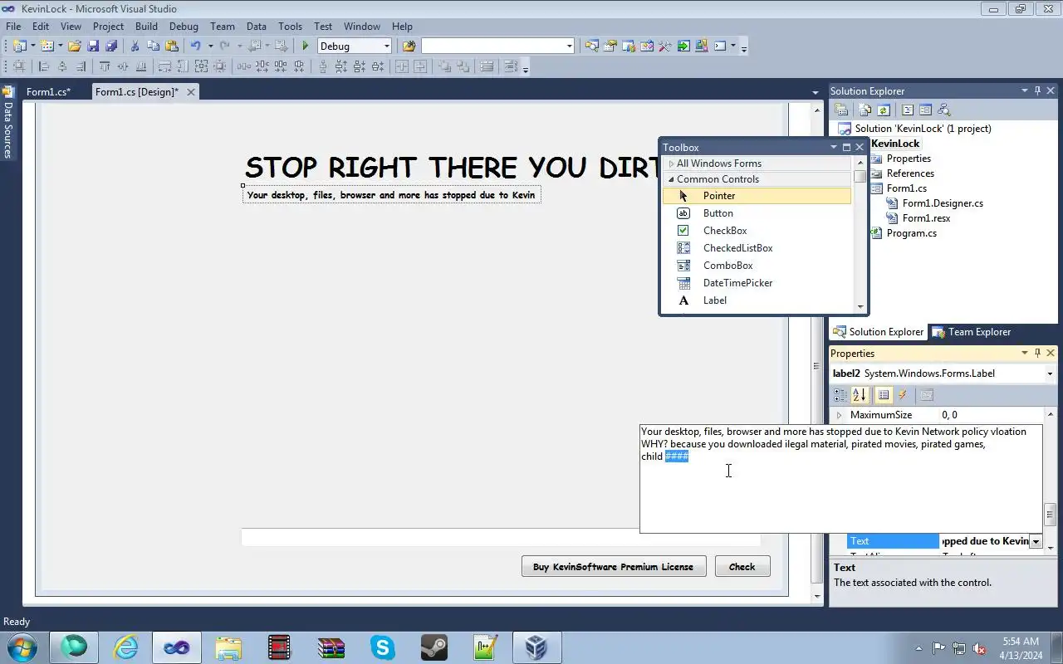
Task: Click the Center Horizontally layout icon
Action: coord(403,66)
